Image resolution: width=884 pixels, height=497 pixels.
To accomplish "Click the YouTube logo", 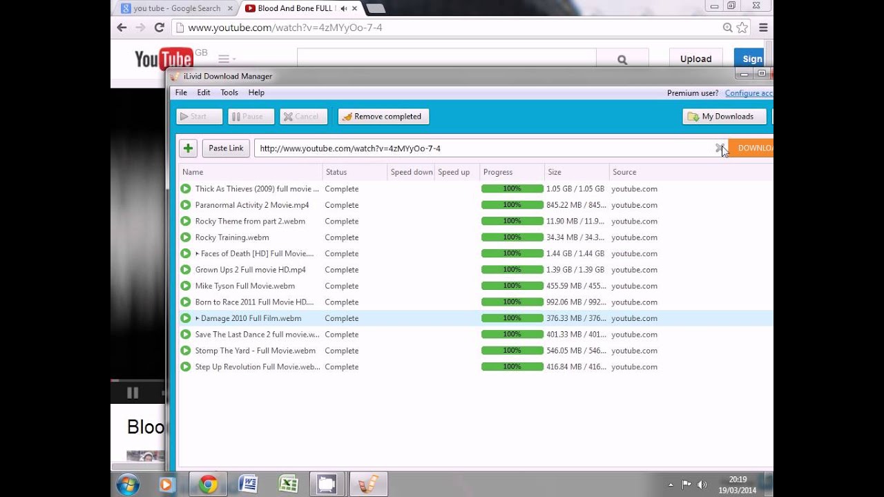I will tap(164, 59).
